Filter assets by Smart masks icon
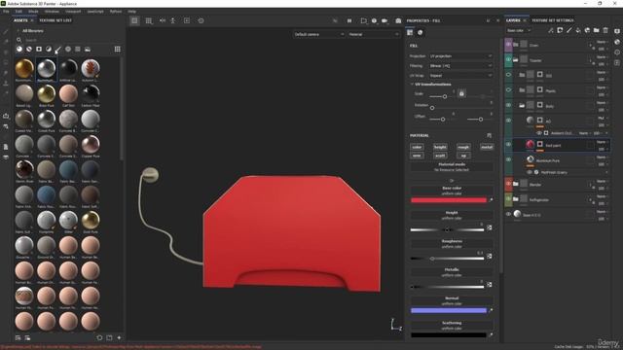The image size is (623, 350). click(x=39, y=50)
